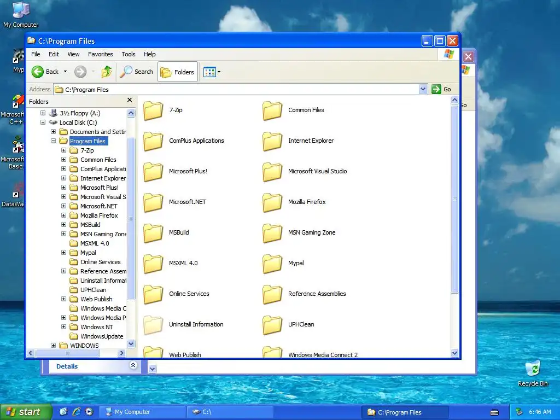
Task: Open the Views icon dropdown
Action: tap(212, 72)
